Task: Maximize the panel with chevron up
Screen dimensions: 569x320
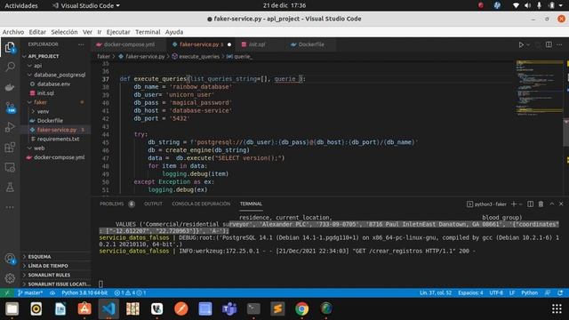Action: point(551,204)
